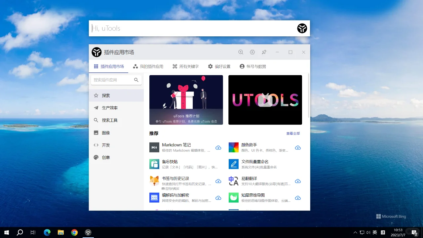Viewport: 423px width, 238px height.
Task: Download the 易翻翻译 plugin
Action: click(x=298, y=181)
